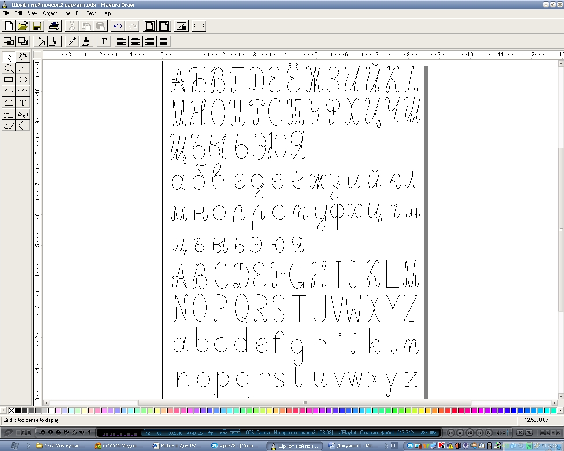This screenshot has width=564, height=451.
Task: Click the Save floppy disk icon
Action: click(37, 26)
